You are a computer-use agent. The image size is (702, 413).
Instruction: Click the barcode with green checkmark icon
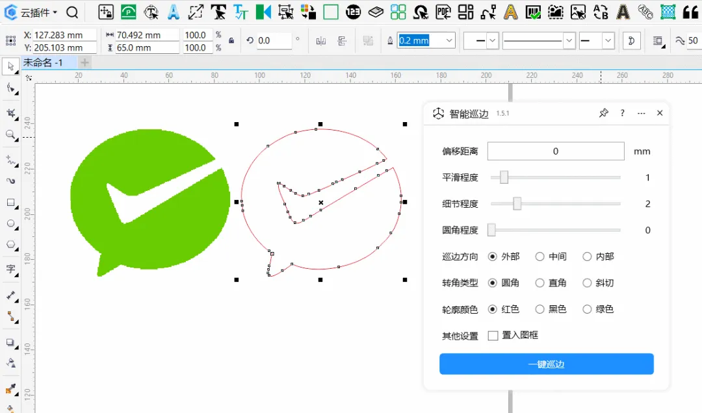[x=533, y=12]
